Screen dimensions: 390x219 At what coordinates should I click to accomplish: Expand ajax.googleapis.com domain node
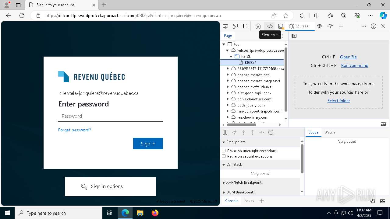[x=227, y=93]
